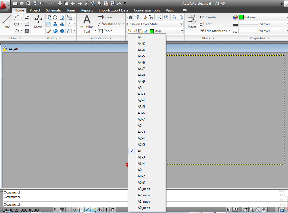This screenshot has width=288, height=213.
Task: Click the Scale tool icon
Action: tap(49, 24)
